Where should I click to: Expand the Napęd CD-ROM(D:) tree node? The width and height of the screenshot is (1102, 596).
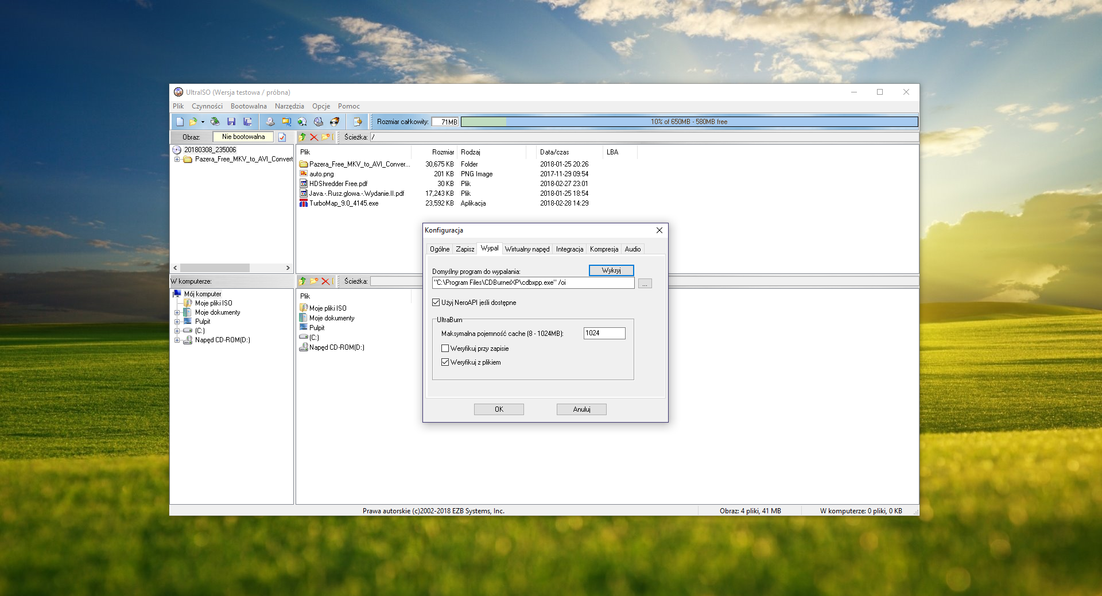tap(177, 340)
